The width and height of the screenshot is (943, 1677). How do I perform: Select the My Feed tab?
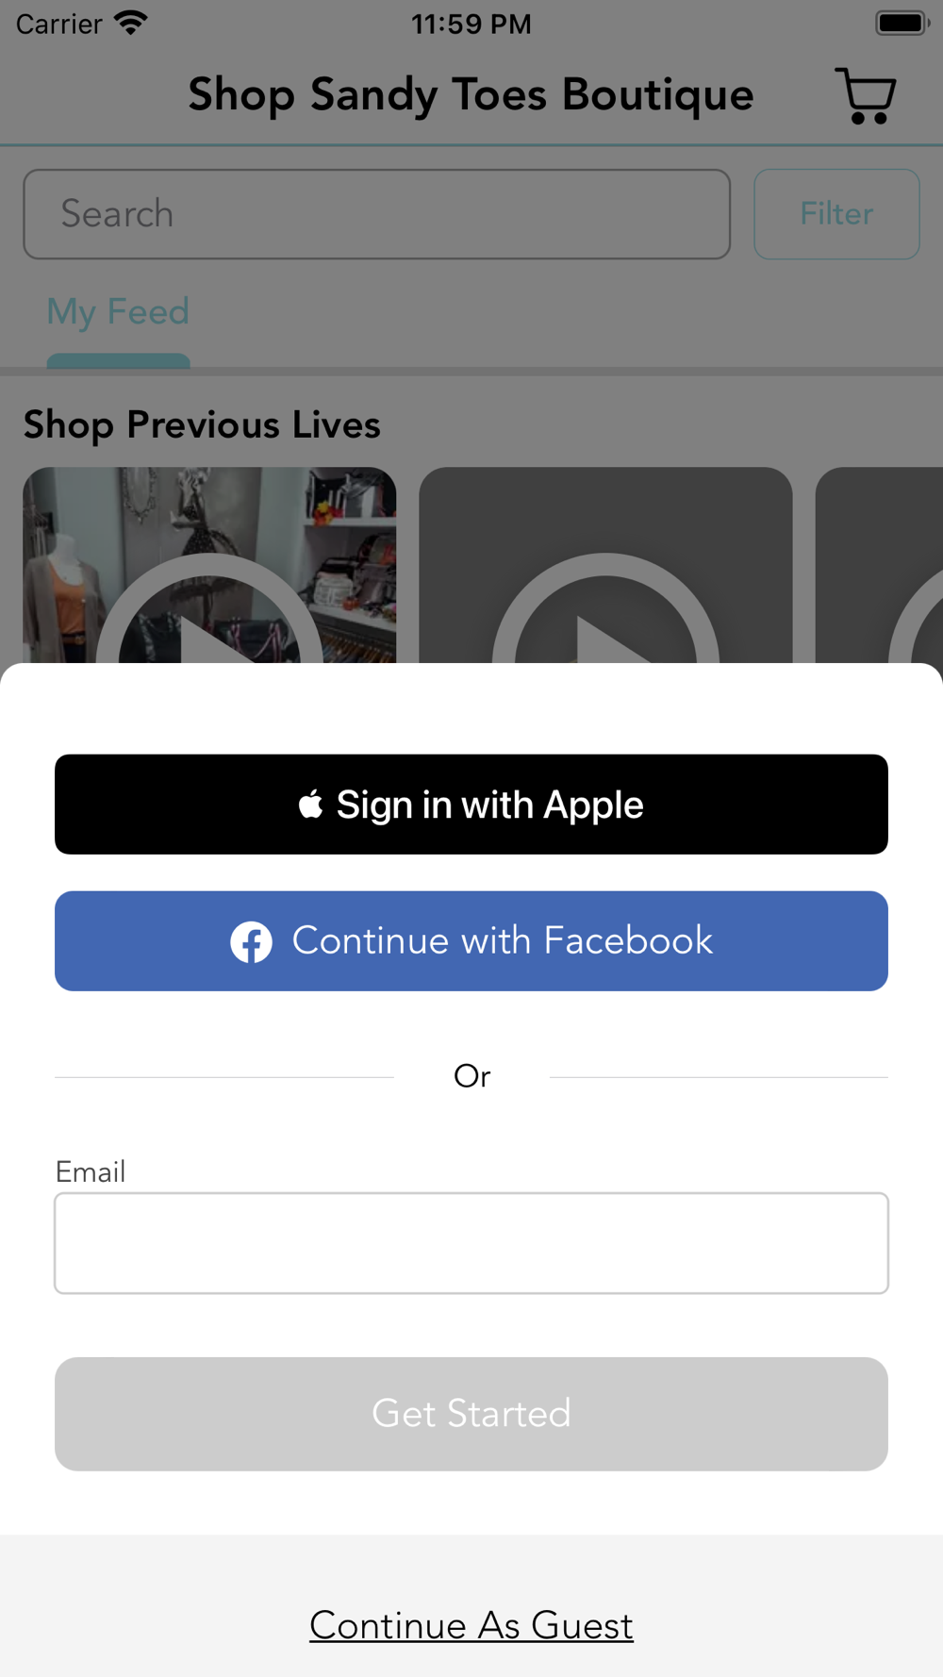pyautogui.click(x=118, y=311)
